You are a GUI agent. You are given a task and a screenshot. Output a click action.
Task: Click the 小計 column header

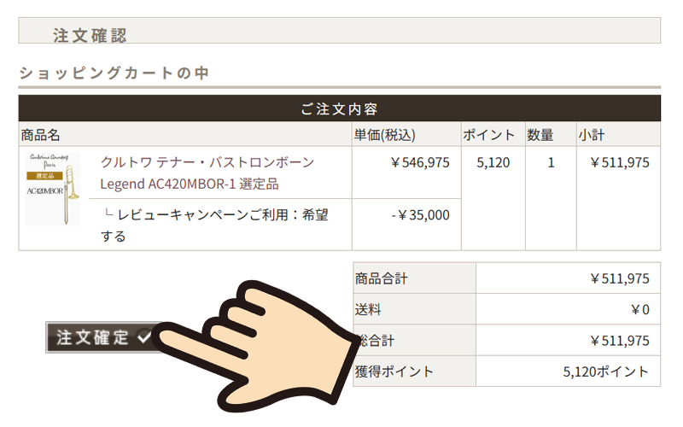[592, 135]
